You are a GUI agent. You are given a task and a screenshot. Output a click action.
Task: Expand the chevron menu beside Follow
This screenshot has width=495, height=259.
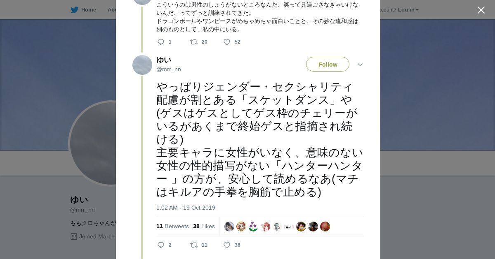[x=360, y=65]
